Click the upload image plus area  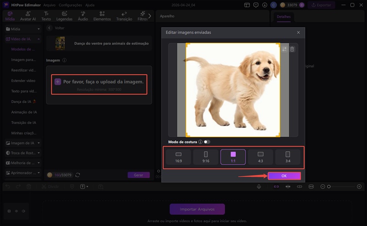click(x=99, y=84)
